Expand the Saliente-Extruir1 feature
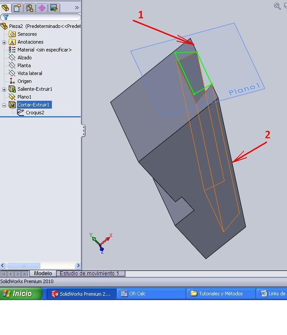Viewport: 287px width, 335px height. pos(4,89)
